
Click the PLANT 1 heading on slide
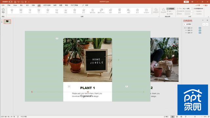click(88, 88)
